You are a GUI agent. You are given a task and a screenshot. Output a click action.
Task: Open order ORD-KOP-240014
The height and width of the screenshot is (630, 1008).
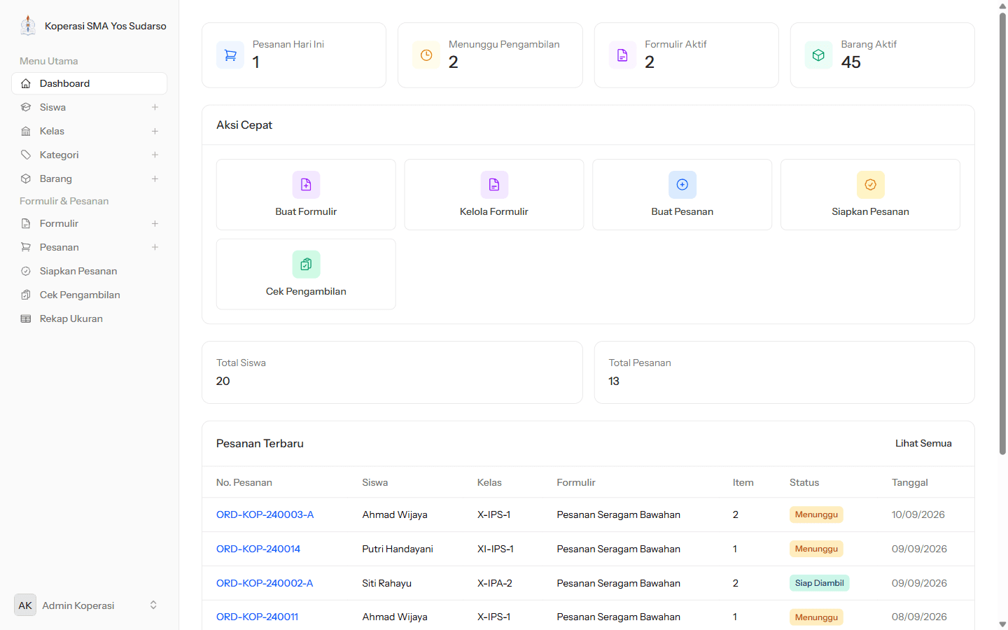tap(258, 549)
